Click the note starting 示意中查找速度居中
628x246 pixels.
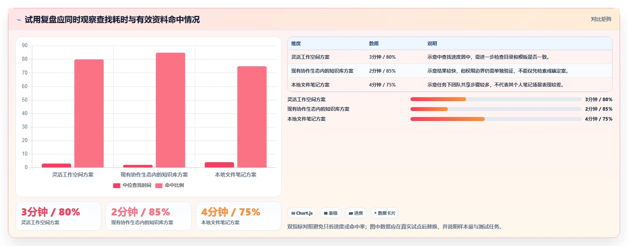[488, 57]
